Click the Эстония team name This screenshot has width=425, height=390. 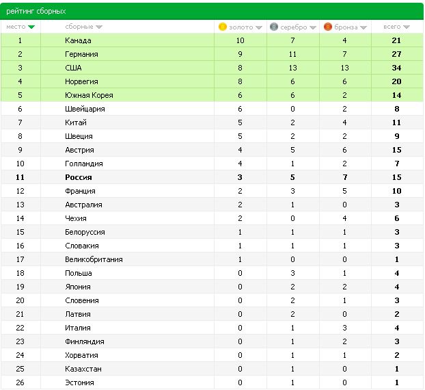point(79,382)
